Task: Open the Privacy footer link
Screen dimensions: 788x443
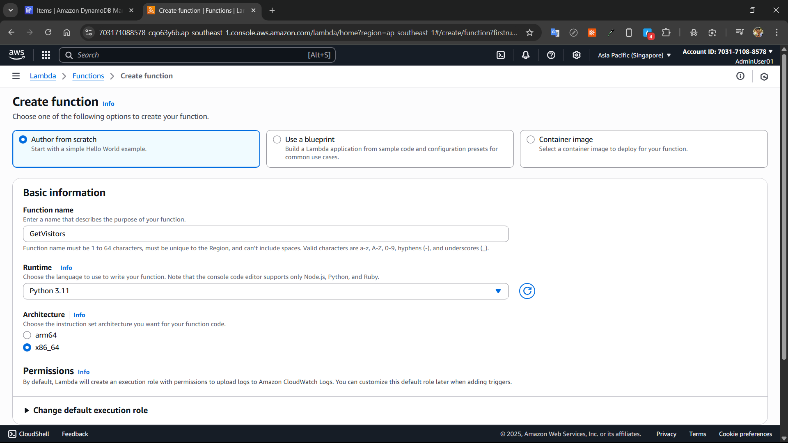Action: pyautogui.click(x=666, y=434)
